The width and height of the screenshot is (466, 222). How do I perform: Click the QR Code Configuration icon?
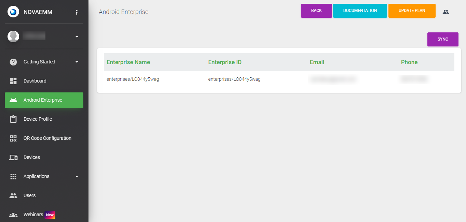13,138
